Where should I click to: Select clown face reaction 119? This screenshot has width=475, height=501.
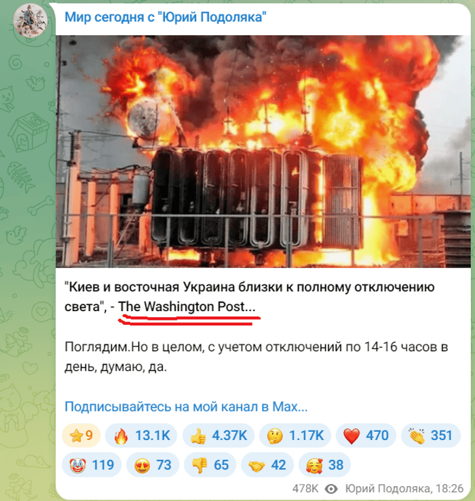tap(92, 465)
